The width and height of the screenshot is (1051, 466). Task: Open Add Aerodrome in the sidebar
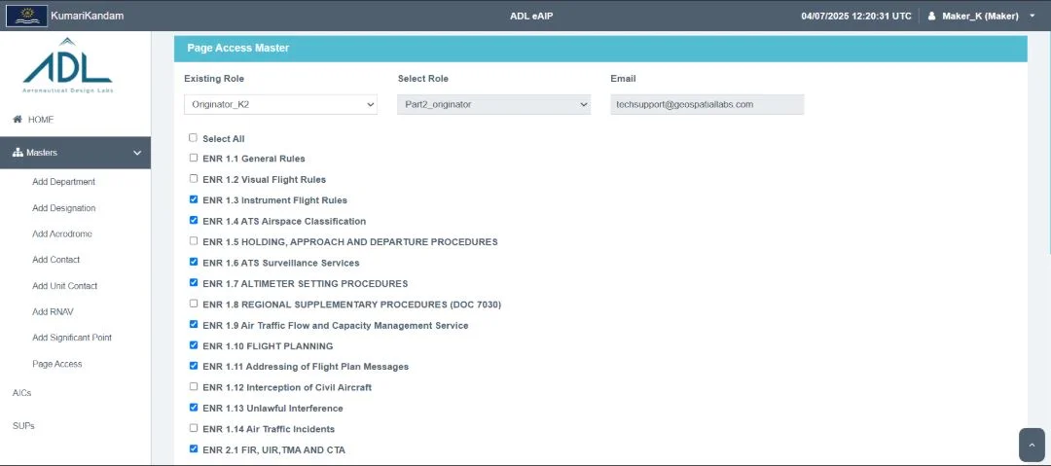[x=62, y=234]
